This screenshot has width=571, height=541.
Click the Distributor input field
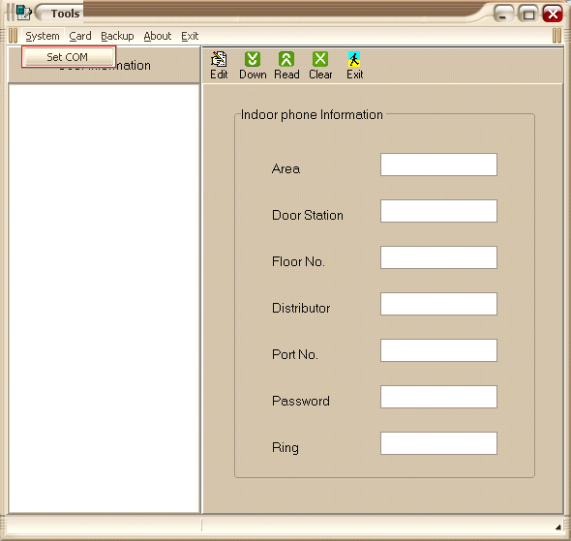pos(438,304)
